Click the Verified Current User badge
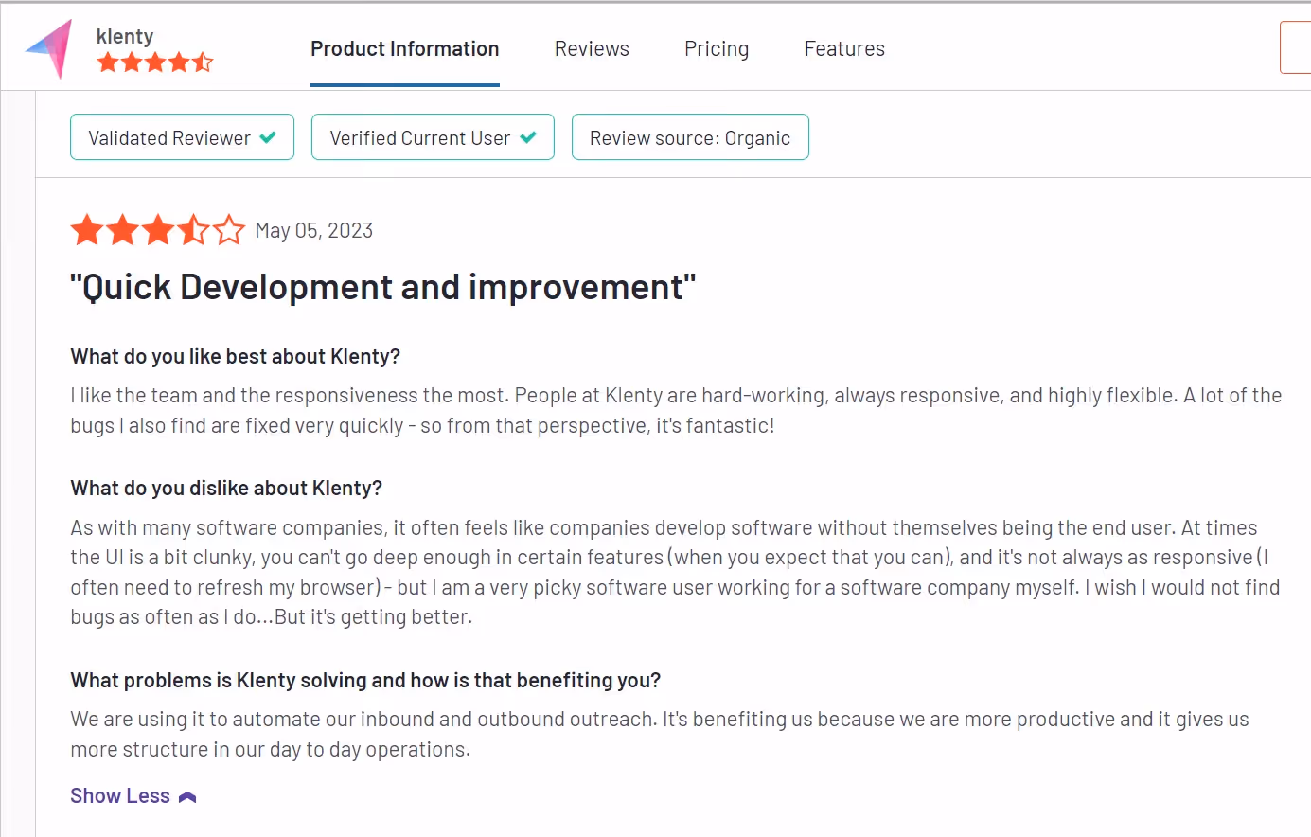 tap(433, 137)
